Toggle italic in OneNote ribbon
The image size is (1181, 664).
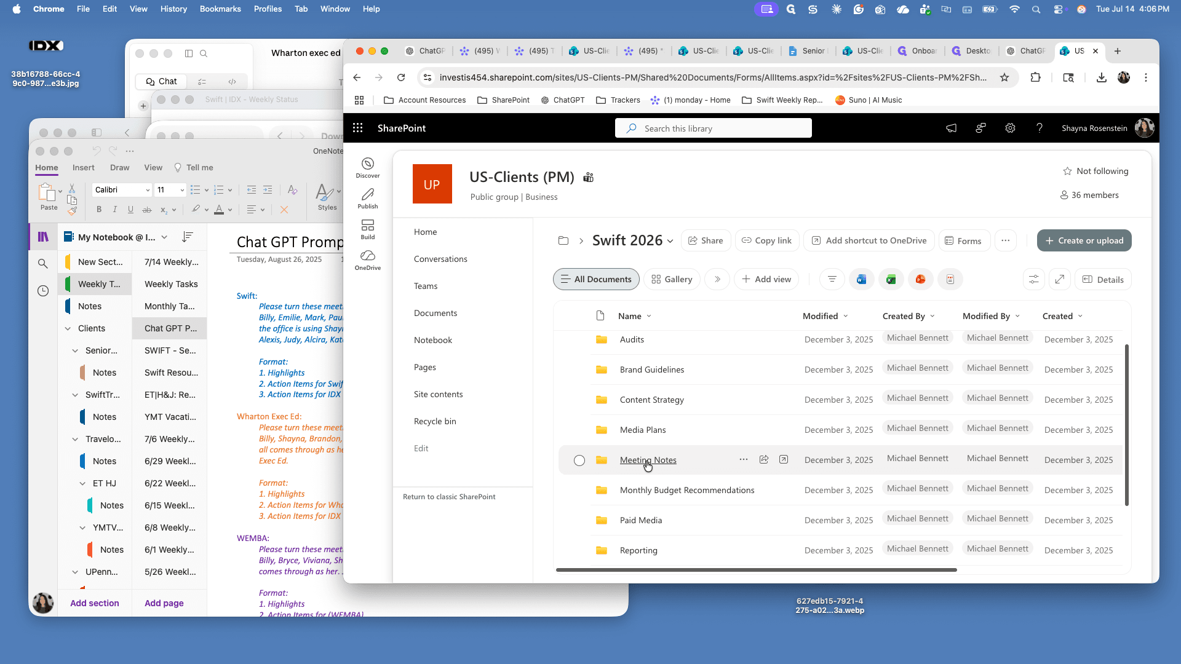114,210
